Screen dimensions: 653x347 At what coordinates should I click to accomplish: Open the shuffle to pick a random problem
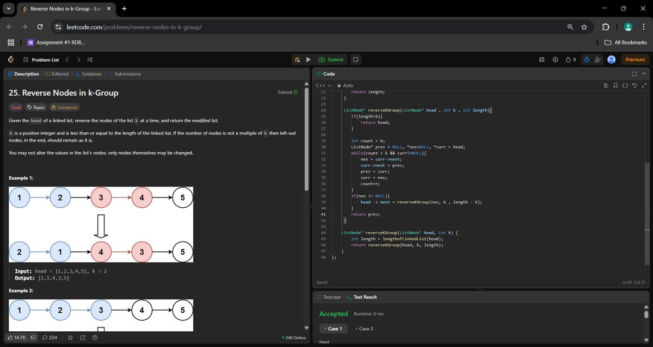[89, 60]
